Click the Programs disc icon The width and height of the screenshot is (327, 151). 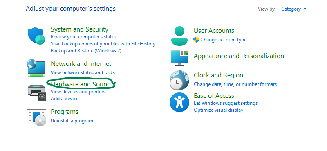36,118
